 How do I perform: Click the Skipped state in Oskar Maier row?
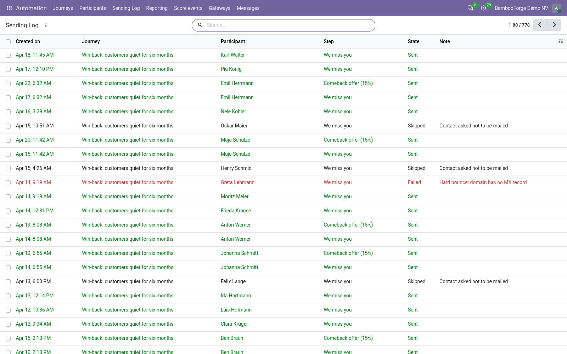(416, 126)
